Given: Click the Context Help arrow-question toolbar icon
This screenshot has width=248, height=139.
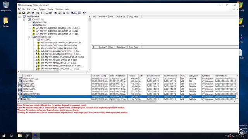Looking at the screenshot, I should click(84, 13).
